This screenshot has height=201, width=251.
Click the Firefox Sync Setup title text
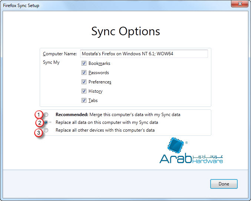[x=21, y=6]
